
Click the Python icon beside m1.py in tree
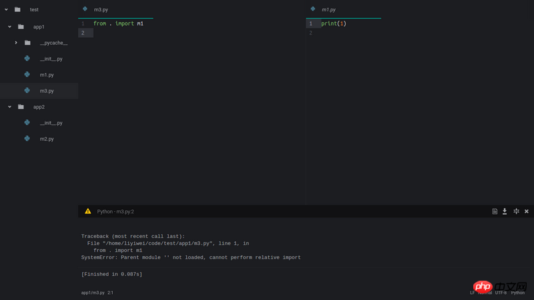(27, 75)
